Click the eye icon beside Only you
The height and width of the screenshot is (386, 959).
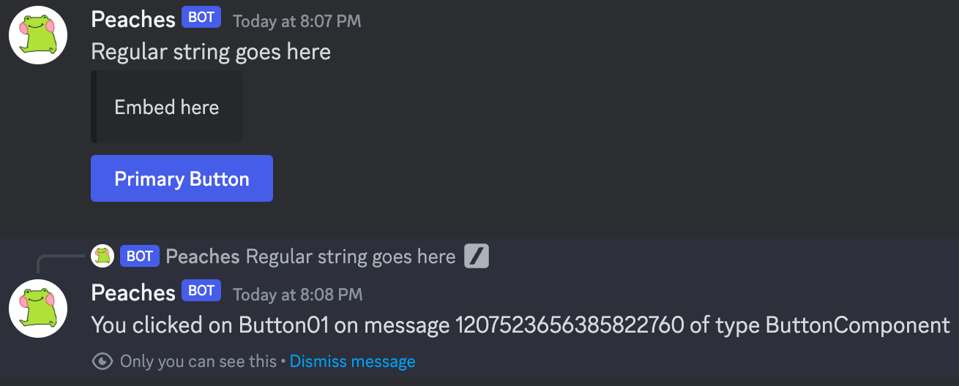102,361
